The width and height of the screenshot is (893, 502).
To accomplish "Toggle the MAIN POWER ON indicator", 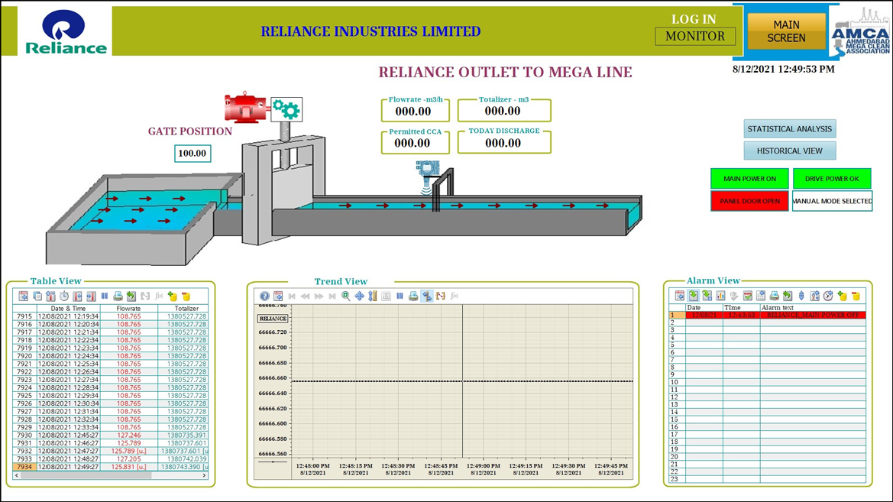I will pyautogui.click(x=749, y=179).
